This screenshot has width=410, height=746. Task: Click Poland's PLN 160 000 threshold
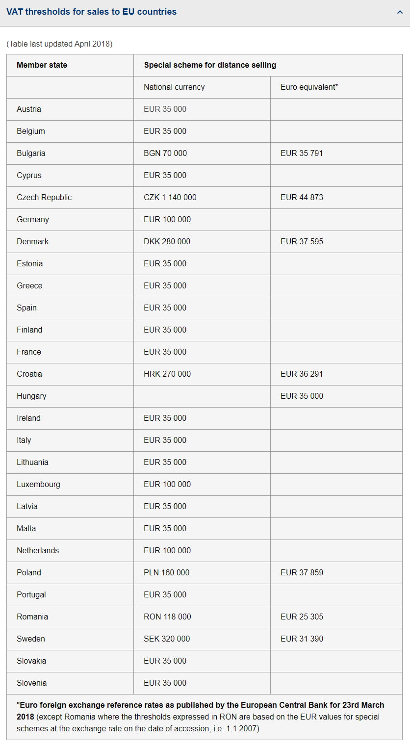167,572
